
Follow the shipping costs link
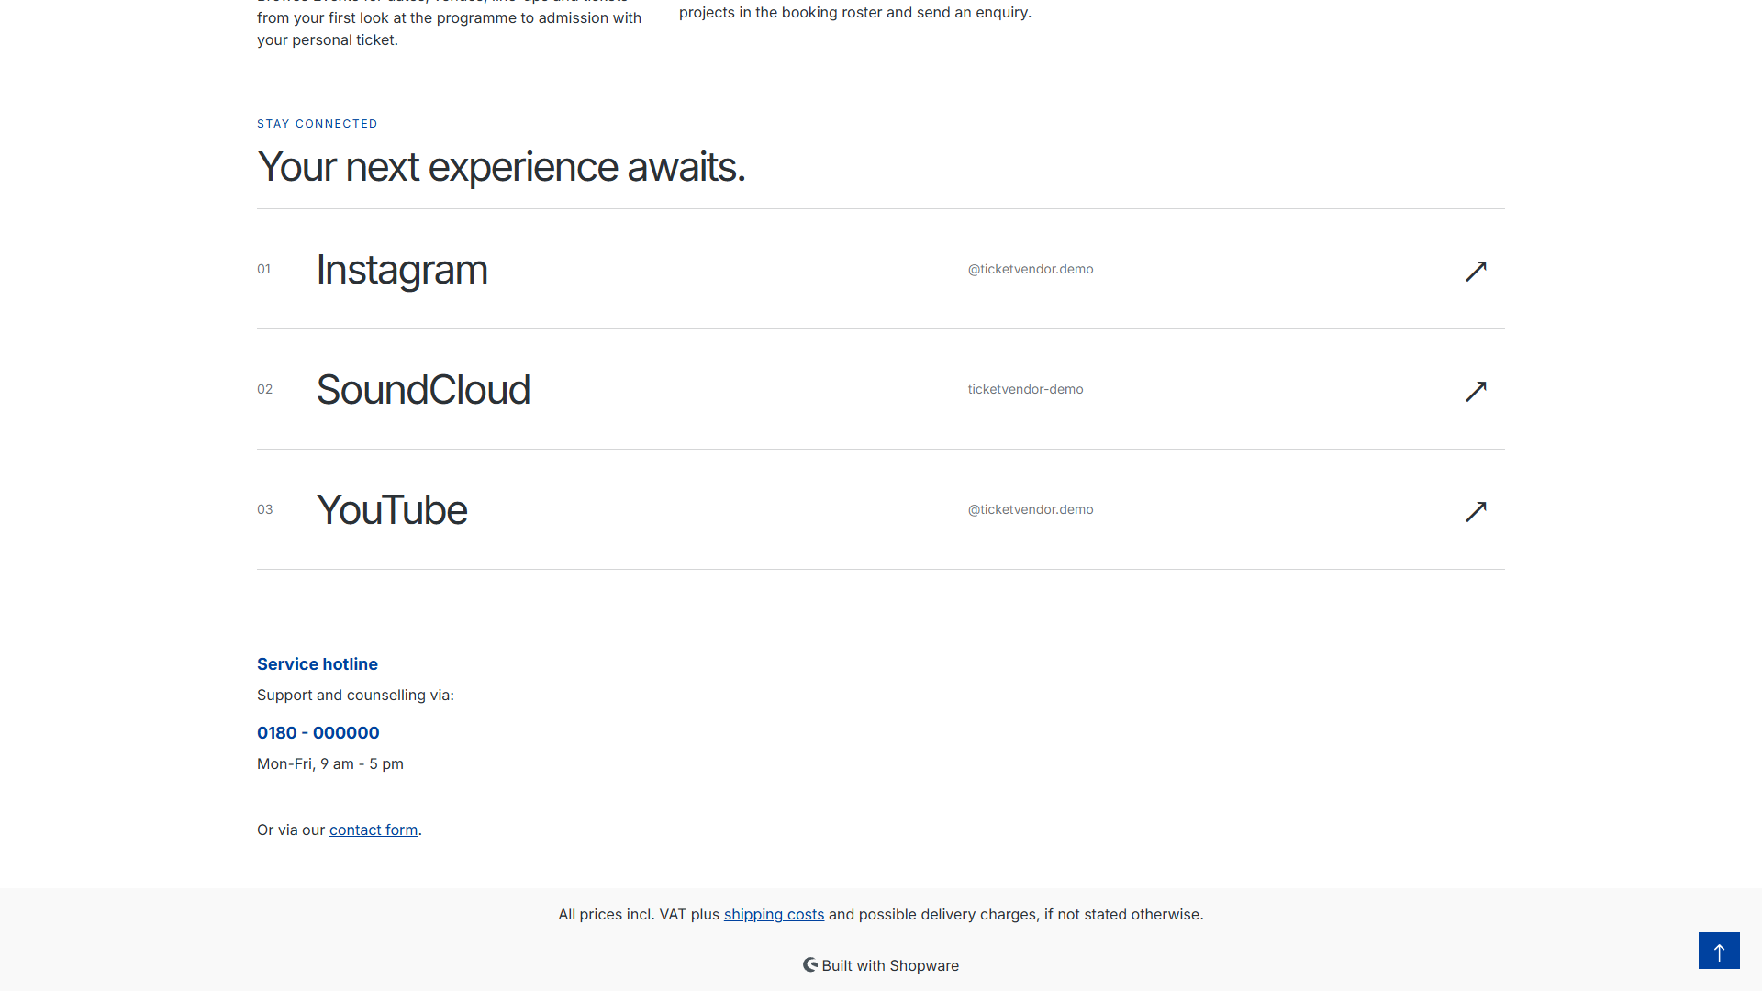coord(774,914)
